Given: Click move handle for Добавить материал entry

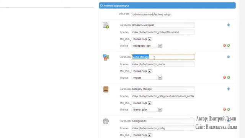Looking at the screenshot, I should click(x=229, y=25).
